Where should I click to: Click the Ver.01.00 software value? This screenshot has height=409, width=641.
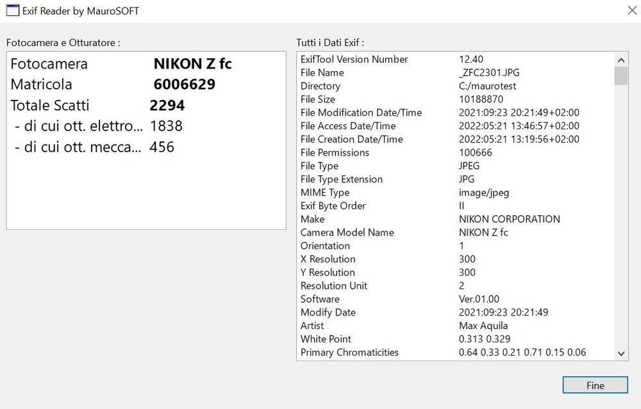point(479,299)
